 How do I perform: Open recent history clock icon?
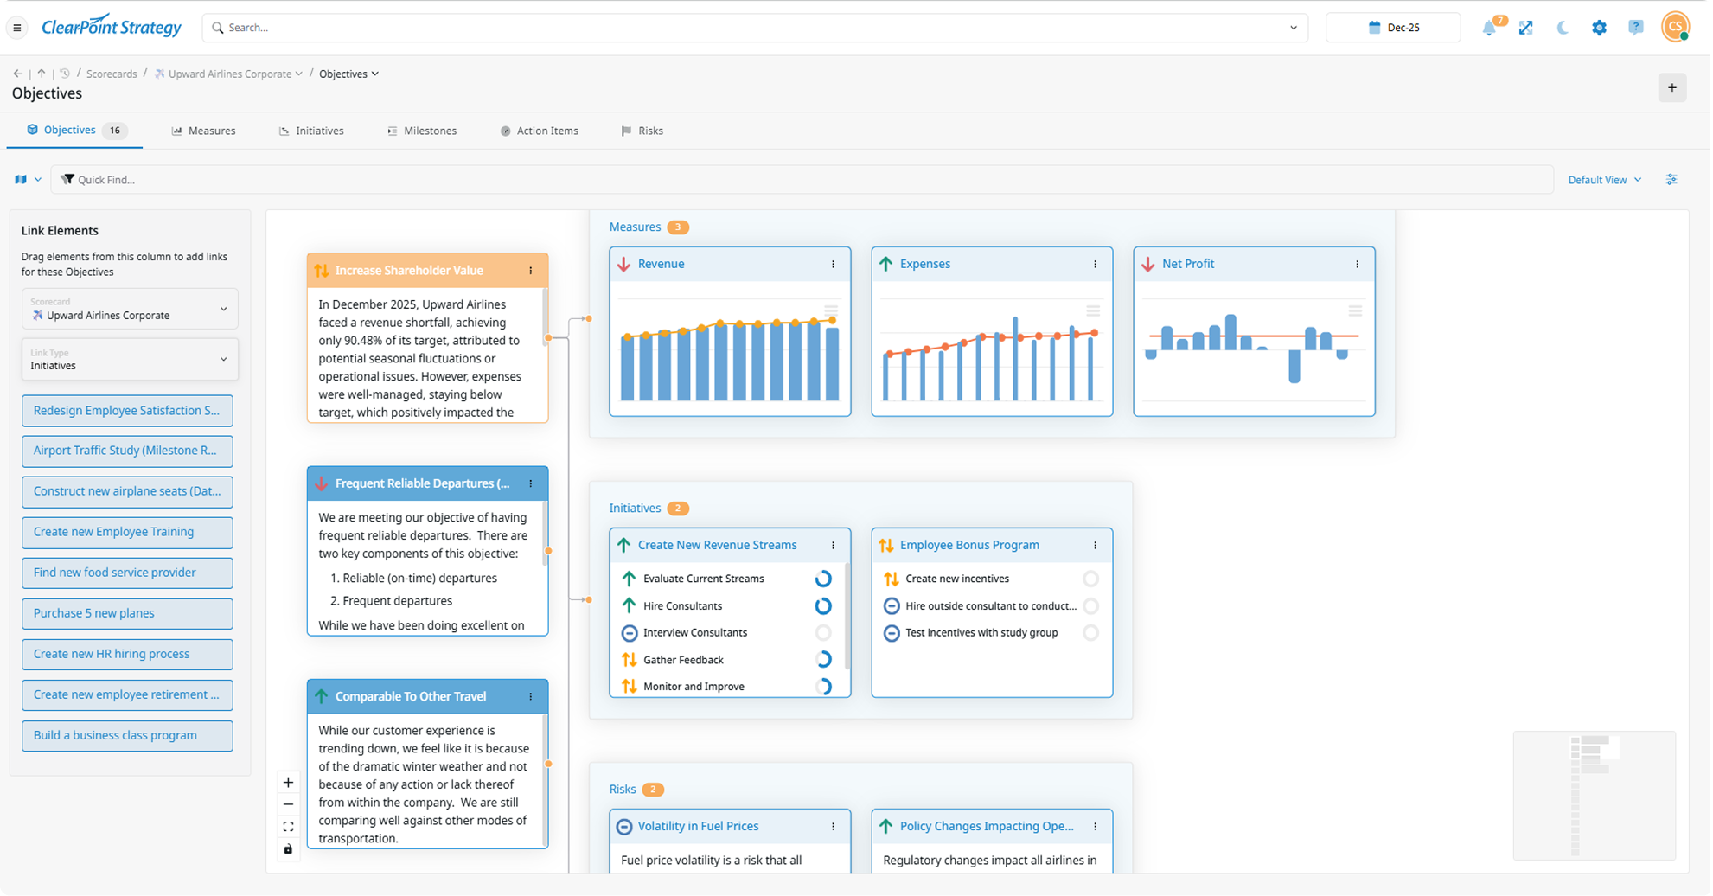point(65,74)
